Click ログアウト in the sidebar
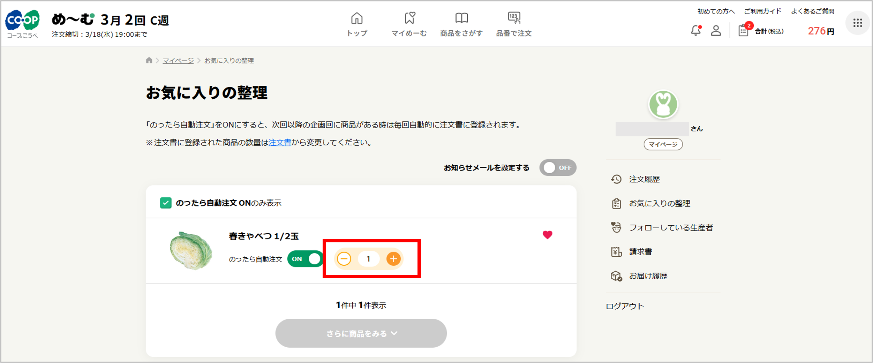Image resolution: width=873 pixels, height=363 pixels. [625, 306]
